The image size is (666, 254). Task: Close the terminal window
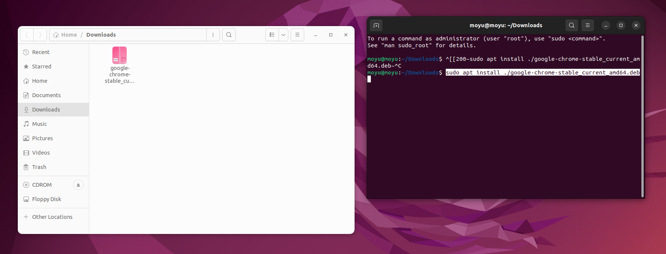pyautogui.click(x=636, y=25)
